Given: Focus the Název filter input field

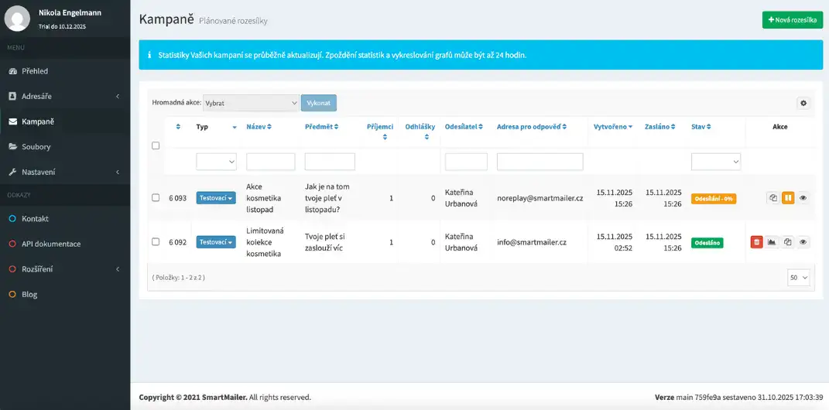Looking at the screenshot, I should [x=270, y=161].
